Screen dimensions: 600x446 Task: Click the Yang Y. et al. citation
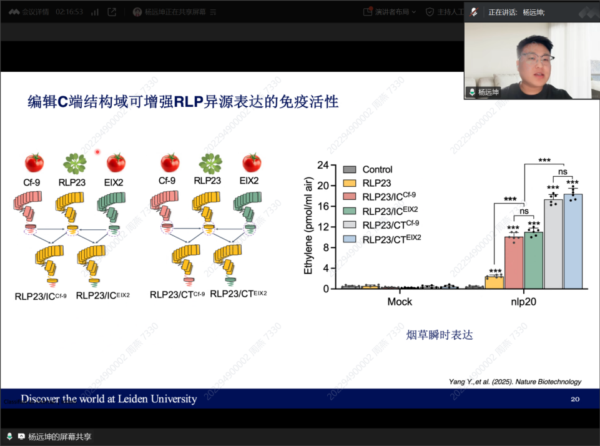(x=514, y=381)
